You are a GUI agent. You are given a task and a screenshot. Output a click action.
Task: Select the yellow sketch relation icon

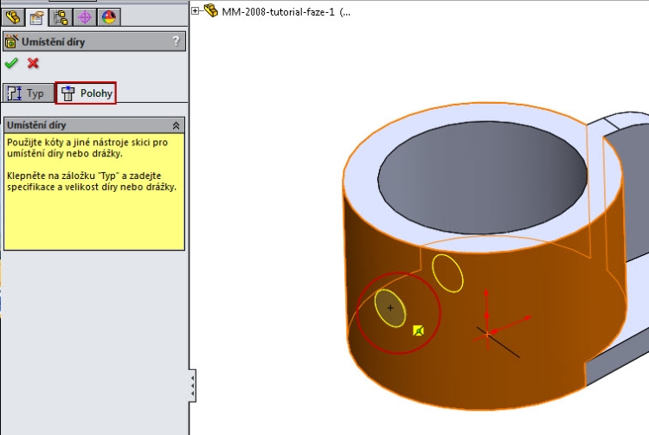coord(419,330)
